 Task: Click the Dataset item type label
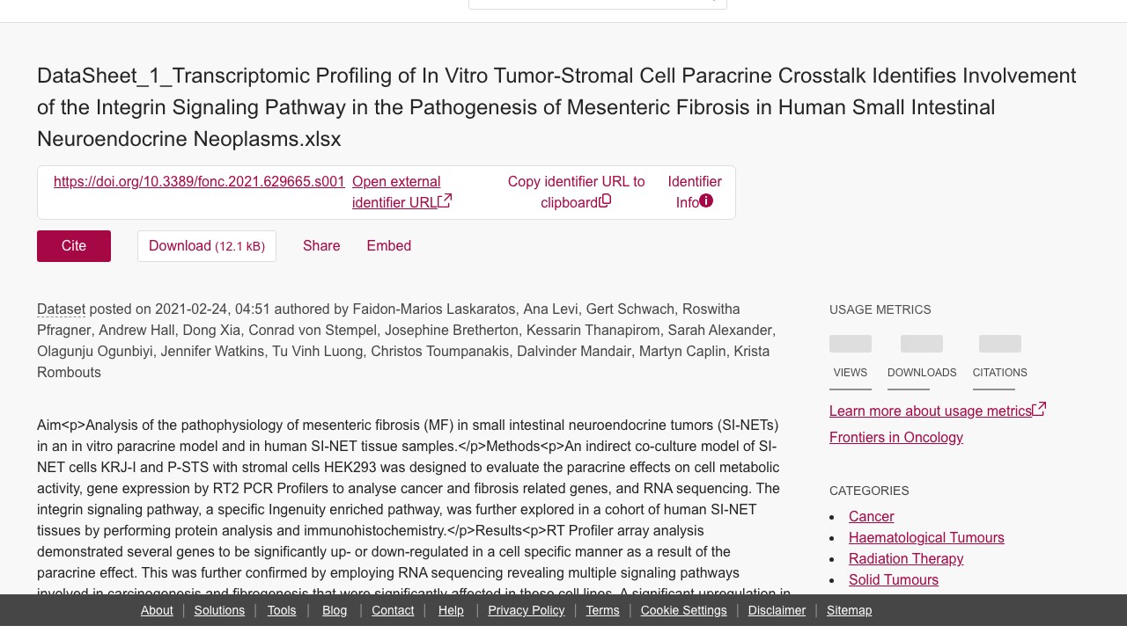click(61, 309)
